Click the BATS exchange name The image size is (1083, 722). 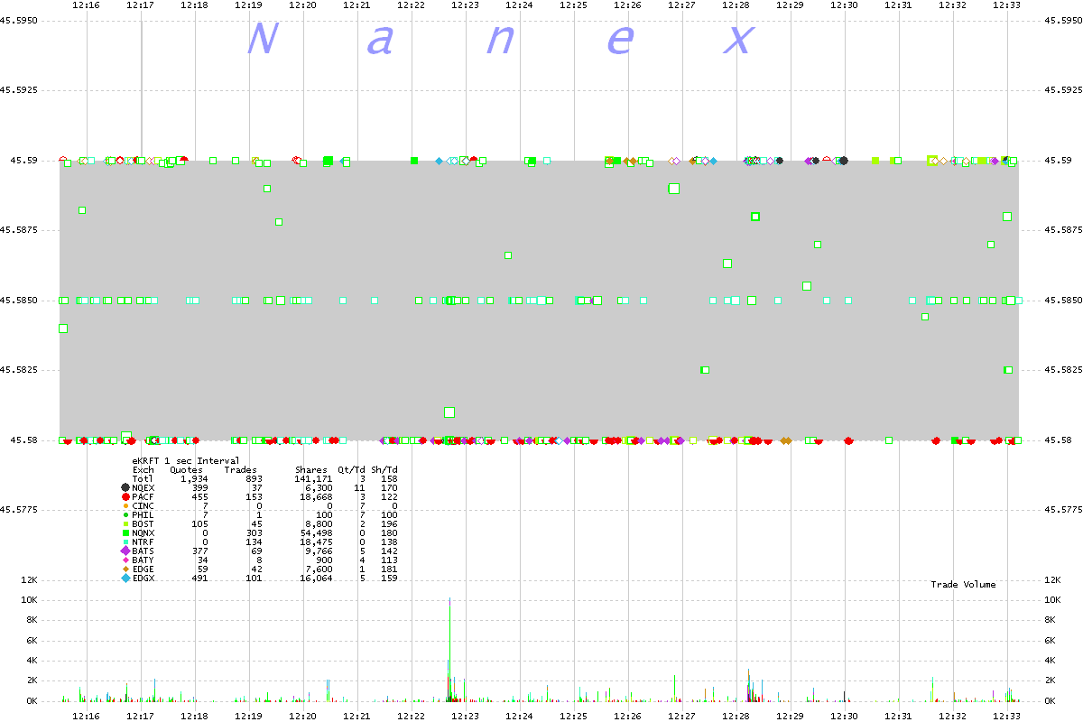[x=143, y=551]
